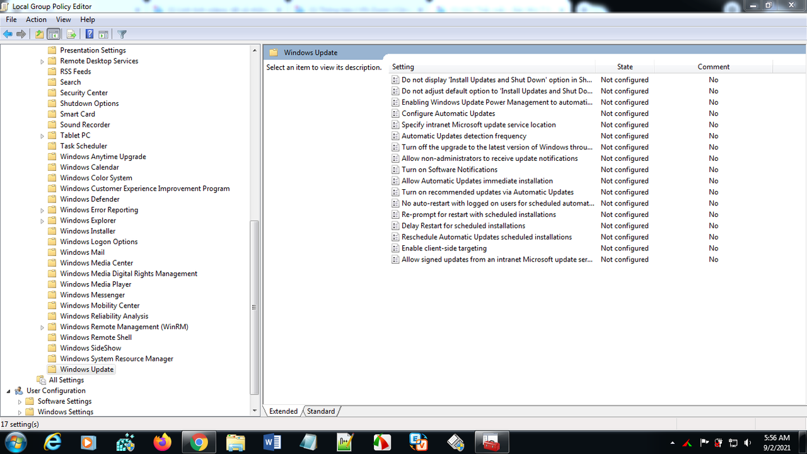This screenshot has width=807, height=454.
Task: Open Help via the blue question icon
Action: (x=90, y=34)
